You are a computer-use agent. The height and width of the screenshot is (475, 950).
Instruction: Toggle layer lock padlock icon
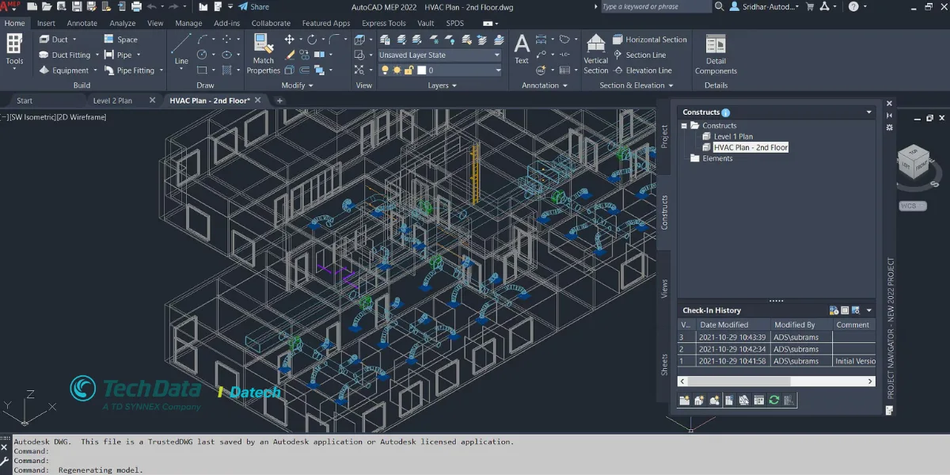[x=409, y=70]
